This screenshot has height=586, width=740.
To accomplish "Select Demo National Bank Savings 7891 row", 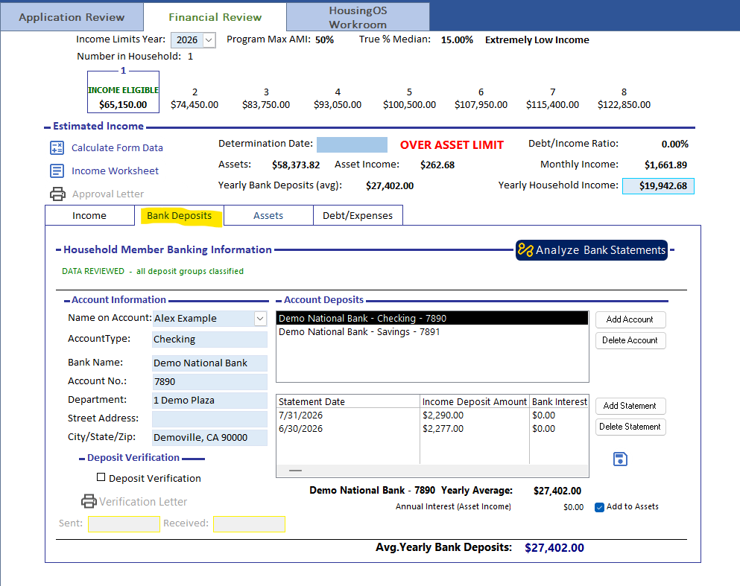I will [x=431, y=332].
